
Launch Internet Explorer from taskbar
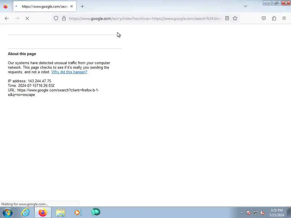25,212
